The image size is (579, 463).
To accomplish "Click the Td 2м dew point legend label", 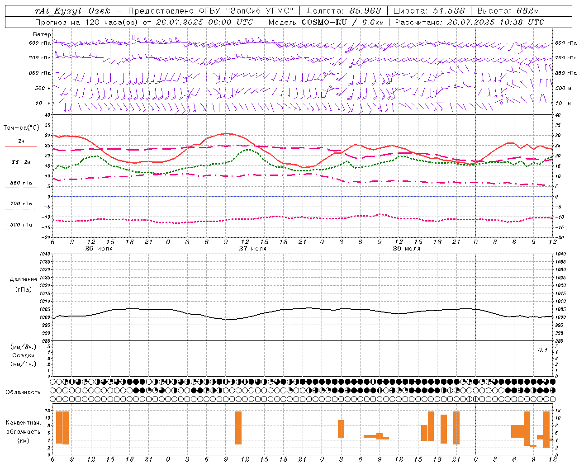I will tap(21, 162).
